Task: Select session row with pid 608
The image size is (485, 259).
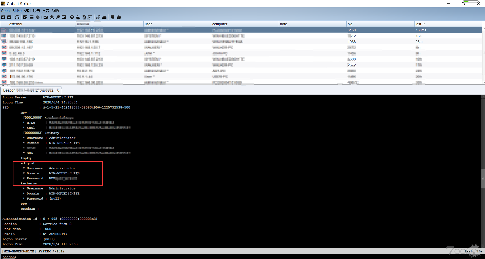Action: tap(241, 59)
